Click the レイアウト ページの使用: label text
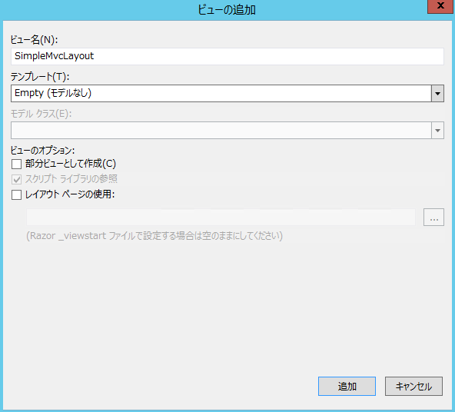 click(x=70, y=194)
